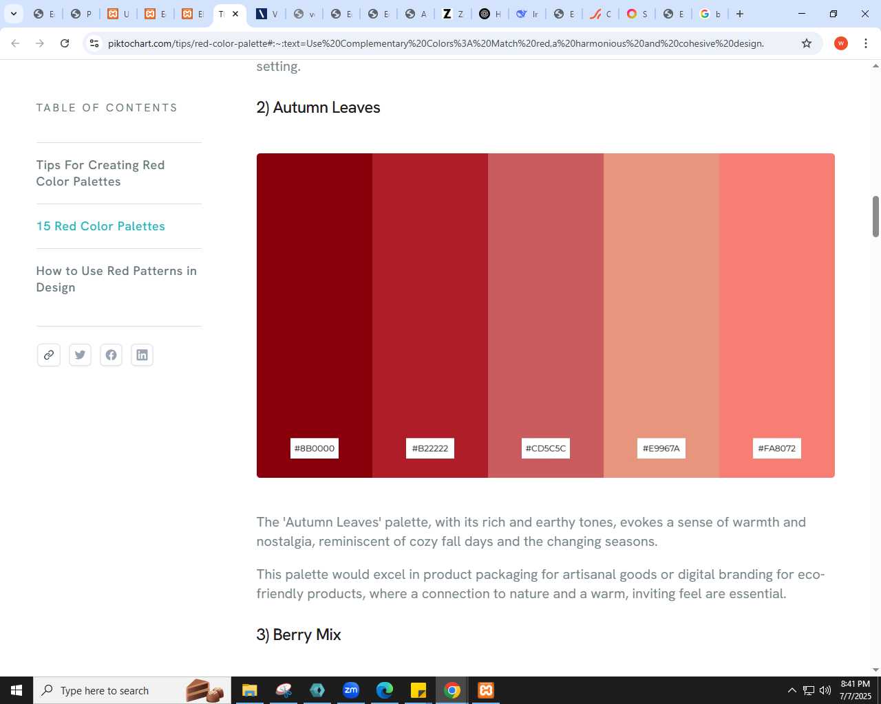Switch to the tab labeled P
881x704 pixels.
point(81,14)
